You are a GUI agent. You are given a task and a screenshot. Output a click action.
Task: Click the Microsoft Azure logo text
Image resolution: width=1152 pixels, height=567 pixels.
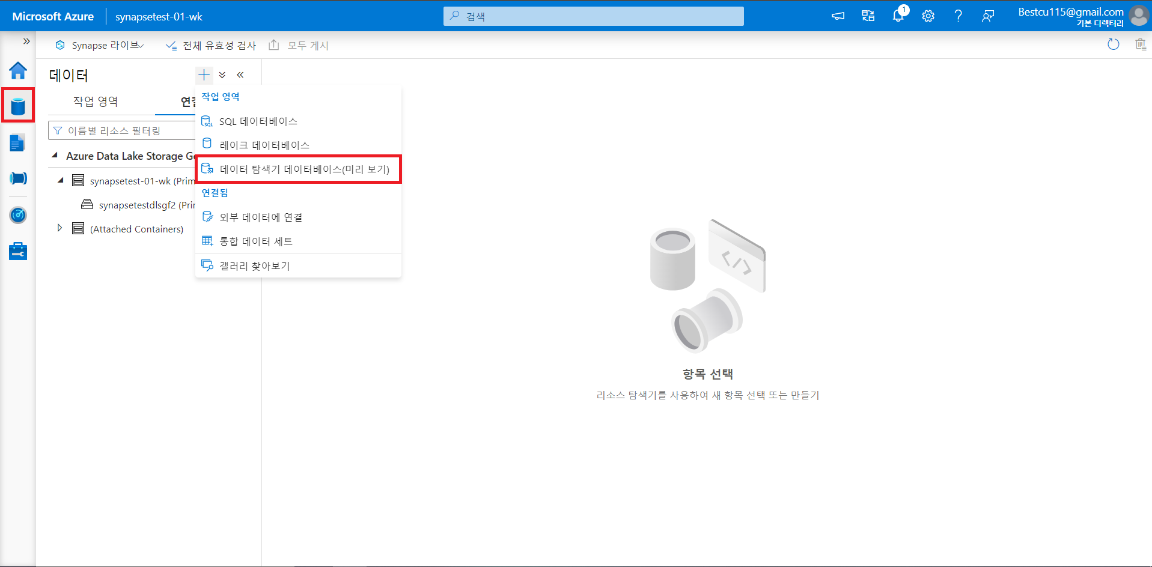pyautogui.click(x=53, y=16)
